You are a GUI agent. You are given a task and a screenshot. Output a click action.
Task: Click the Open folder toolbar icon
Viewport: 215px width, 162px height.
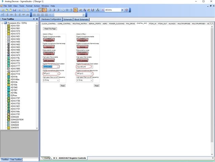point(6,10)
